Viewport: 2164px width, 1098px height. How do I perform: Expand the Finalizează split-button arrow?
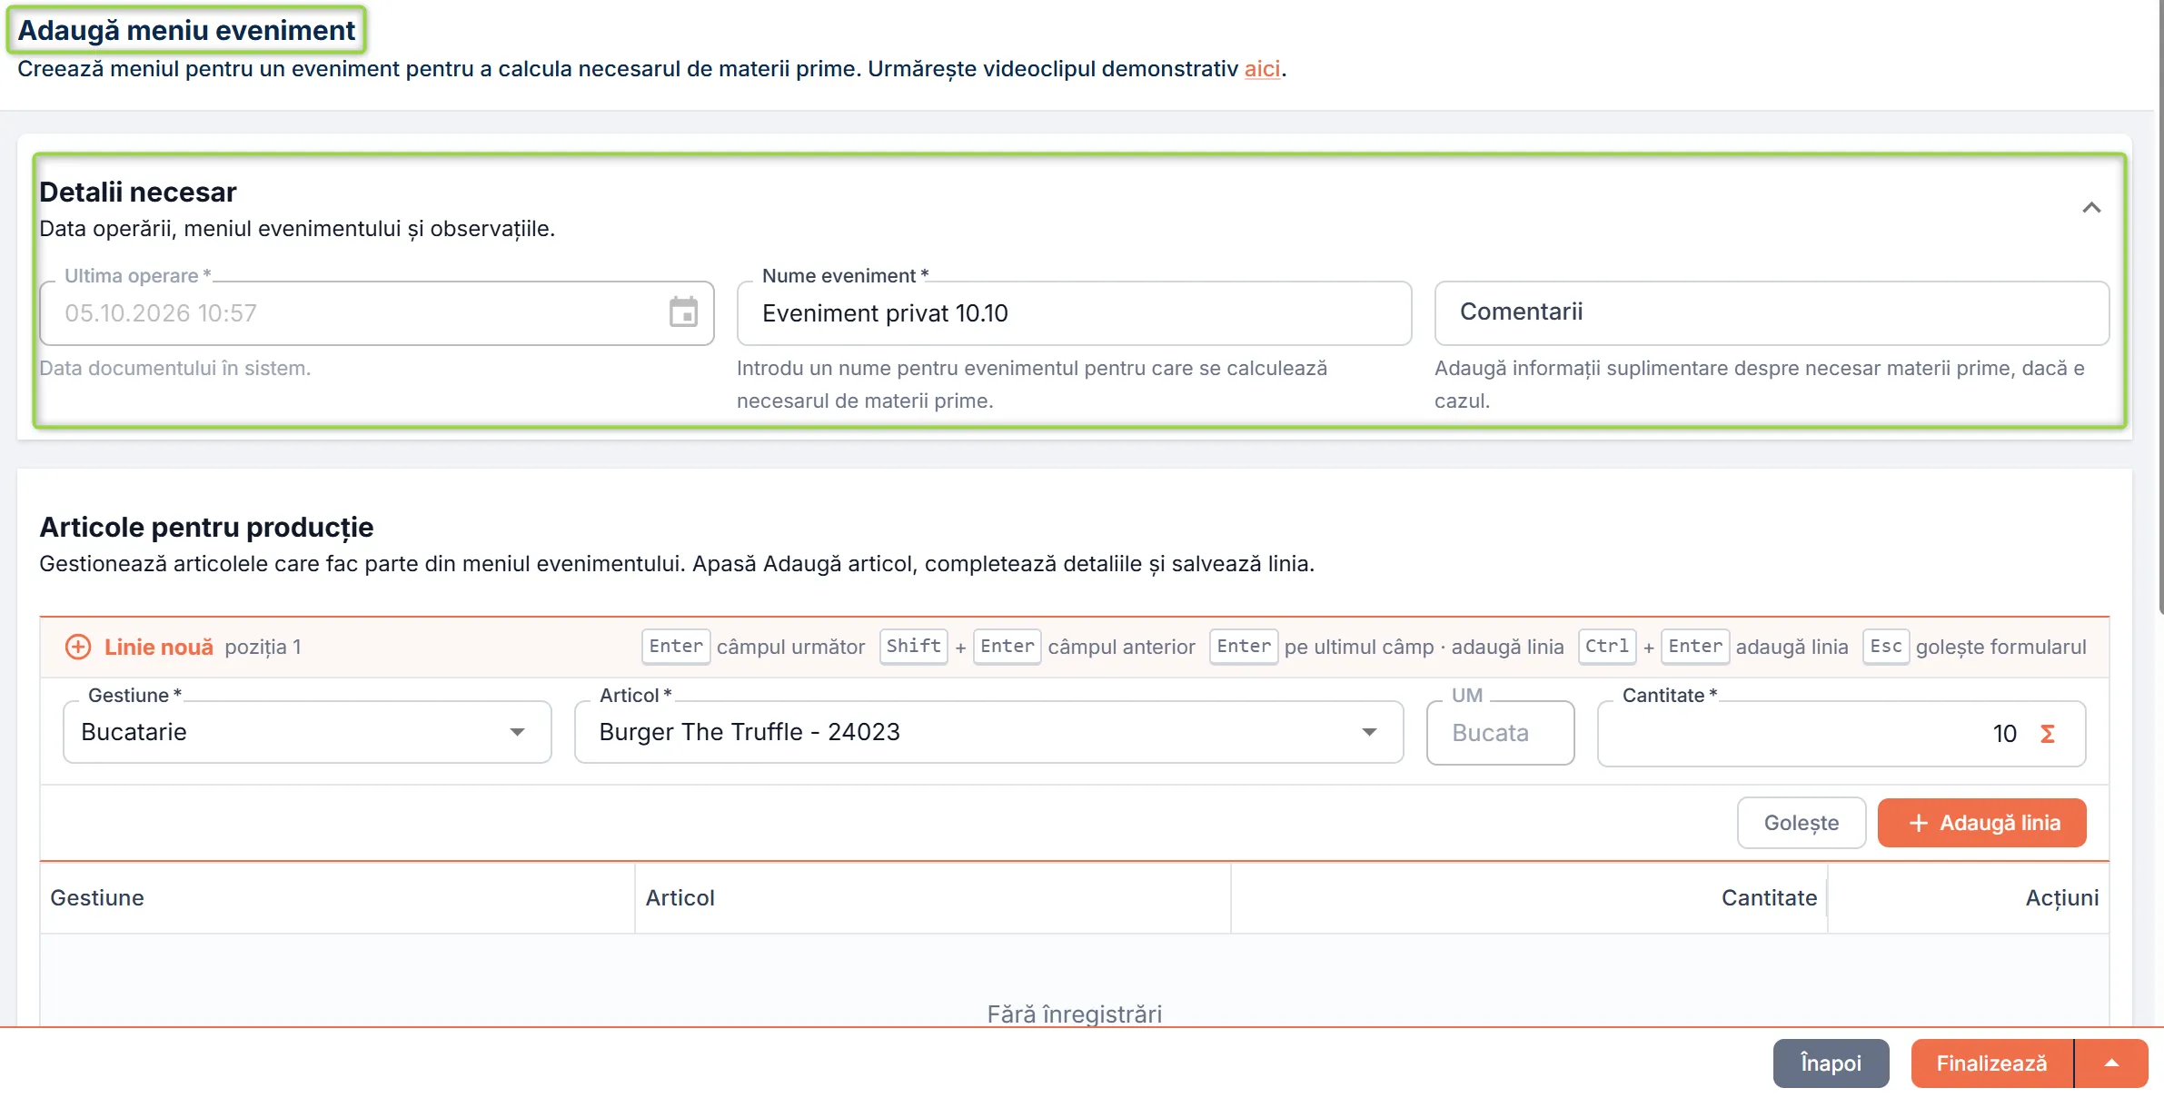(x=2111, y=1063)
